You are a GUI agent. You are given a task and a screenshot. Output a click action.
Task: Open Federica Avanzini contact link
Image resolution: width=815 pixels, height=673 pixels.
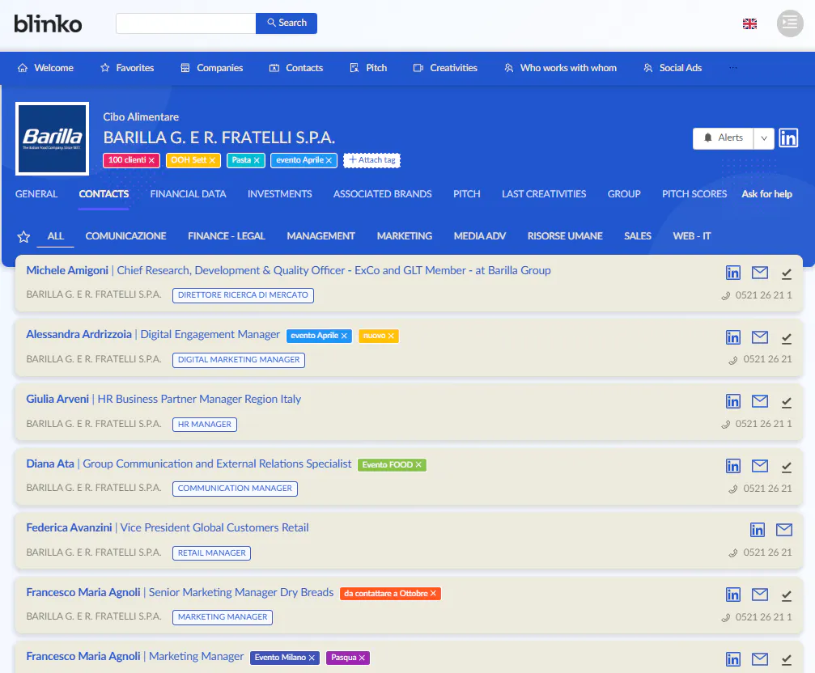(69, 527)
